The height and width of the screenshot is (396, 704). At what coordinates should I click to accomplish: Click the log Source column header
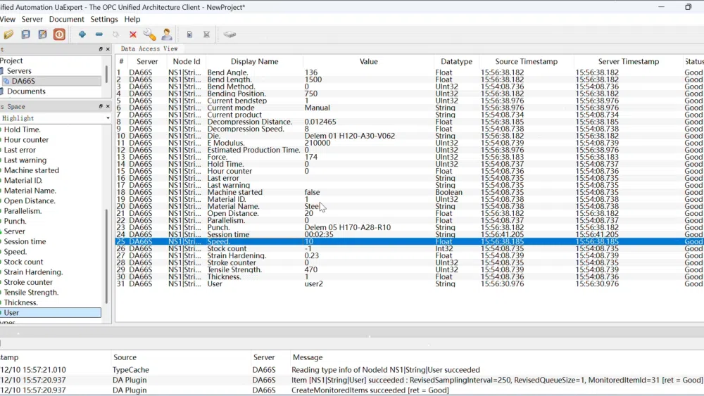[125, 357]
